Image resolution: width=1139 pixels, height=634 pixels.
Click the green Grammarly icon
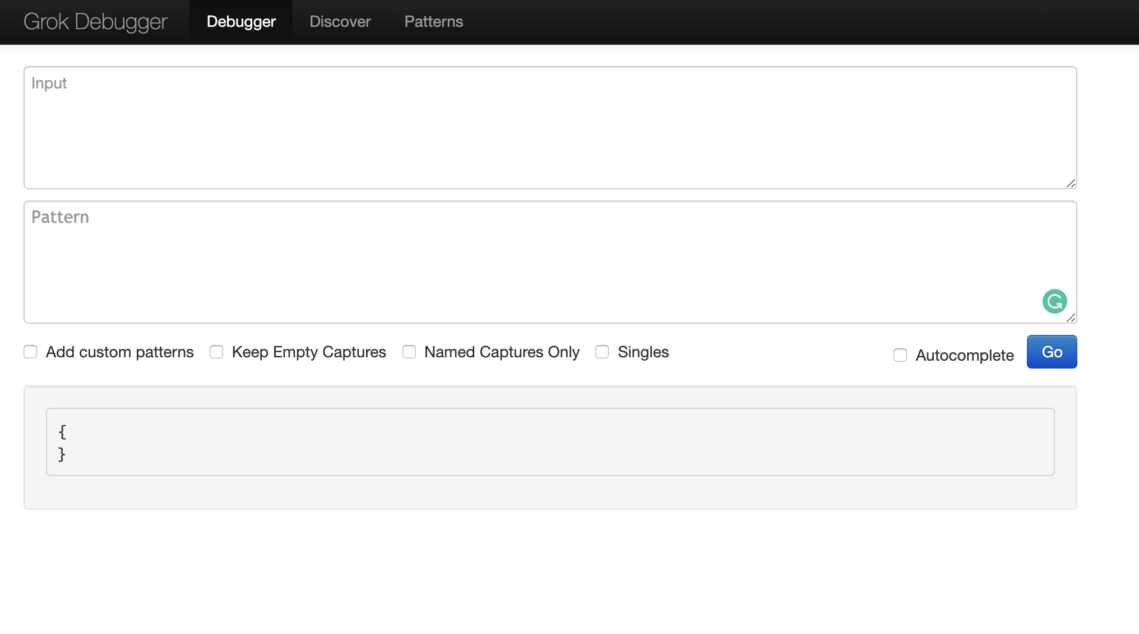[x=1054, y=301]
